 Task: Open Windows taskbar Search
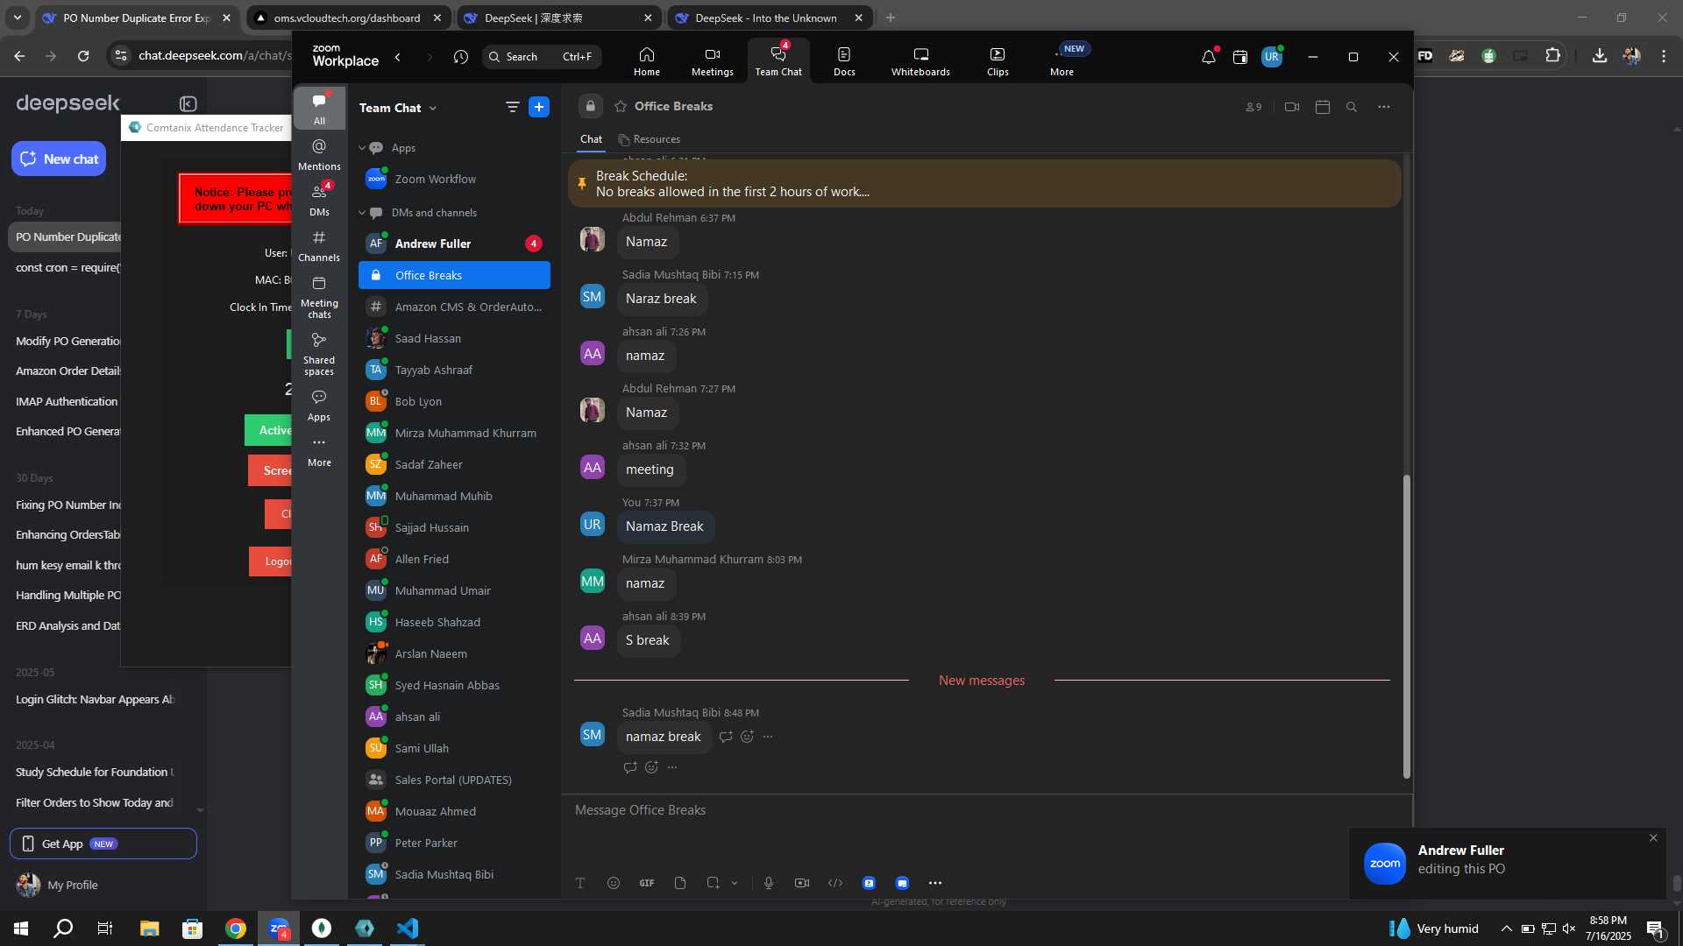63,928
